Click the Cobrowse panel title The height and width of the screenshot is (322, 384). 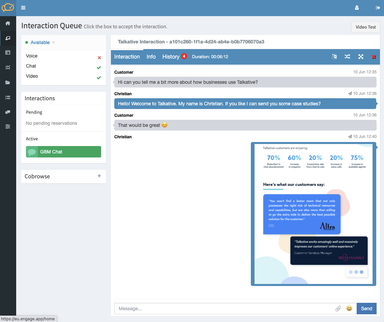37,176
